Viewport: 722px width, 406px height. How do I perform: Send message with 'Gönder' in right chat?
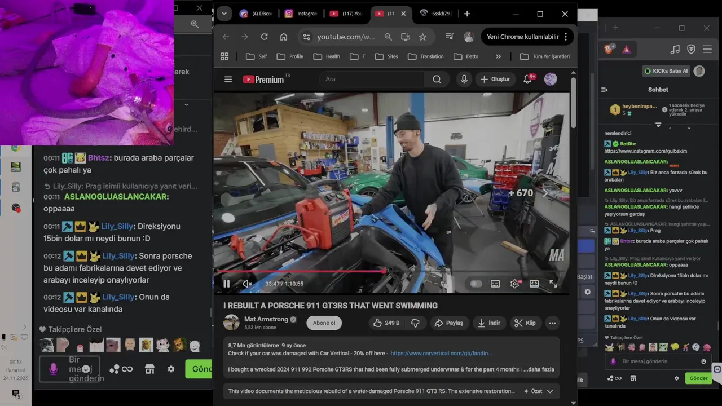tap(698, 378)
